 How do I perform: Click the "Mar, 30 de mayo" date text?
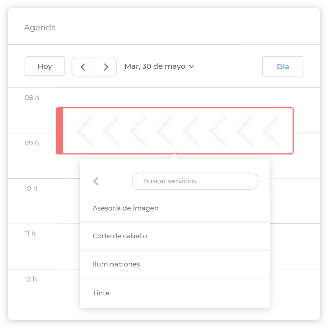click(154, 67)
